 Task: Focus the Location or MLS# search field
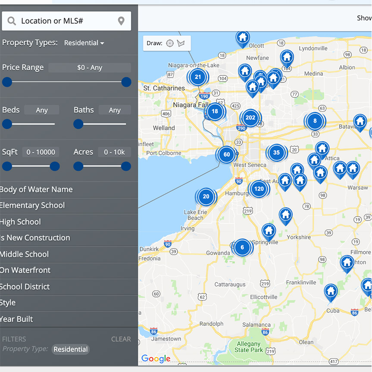coord(66,21)
